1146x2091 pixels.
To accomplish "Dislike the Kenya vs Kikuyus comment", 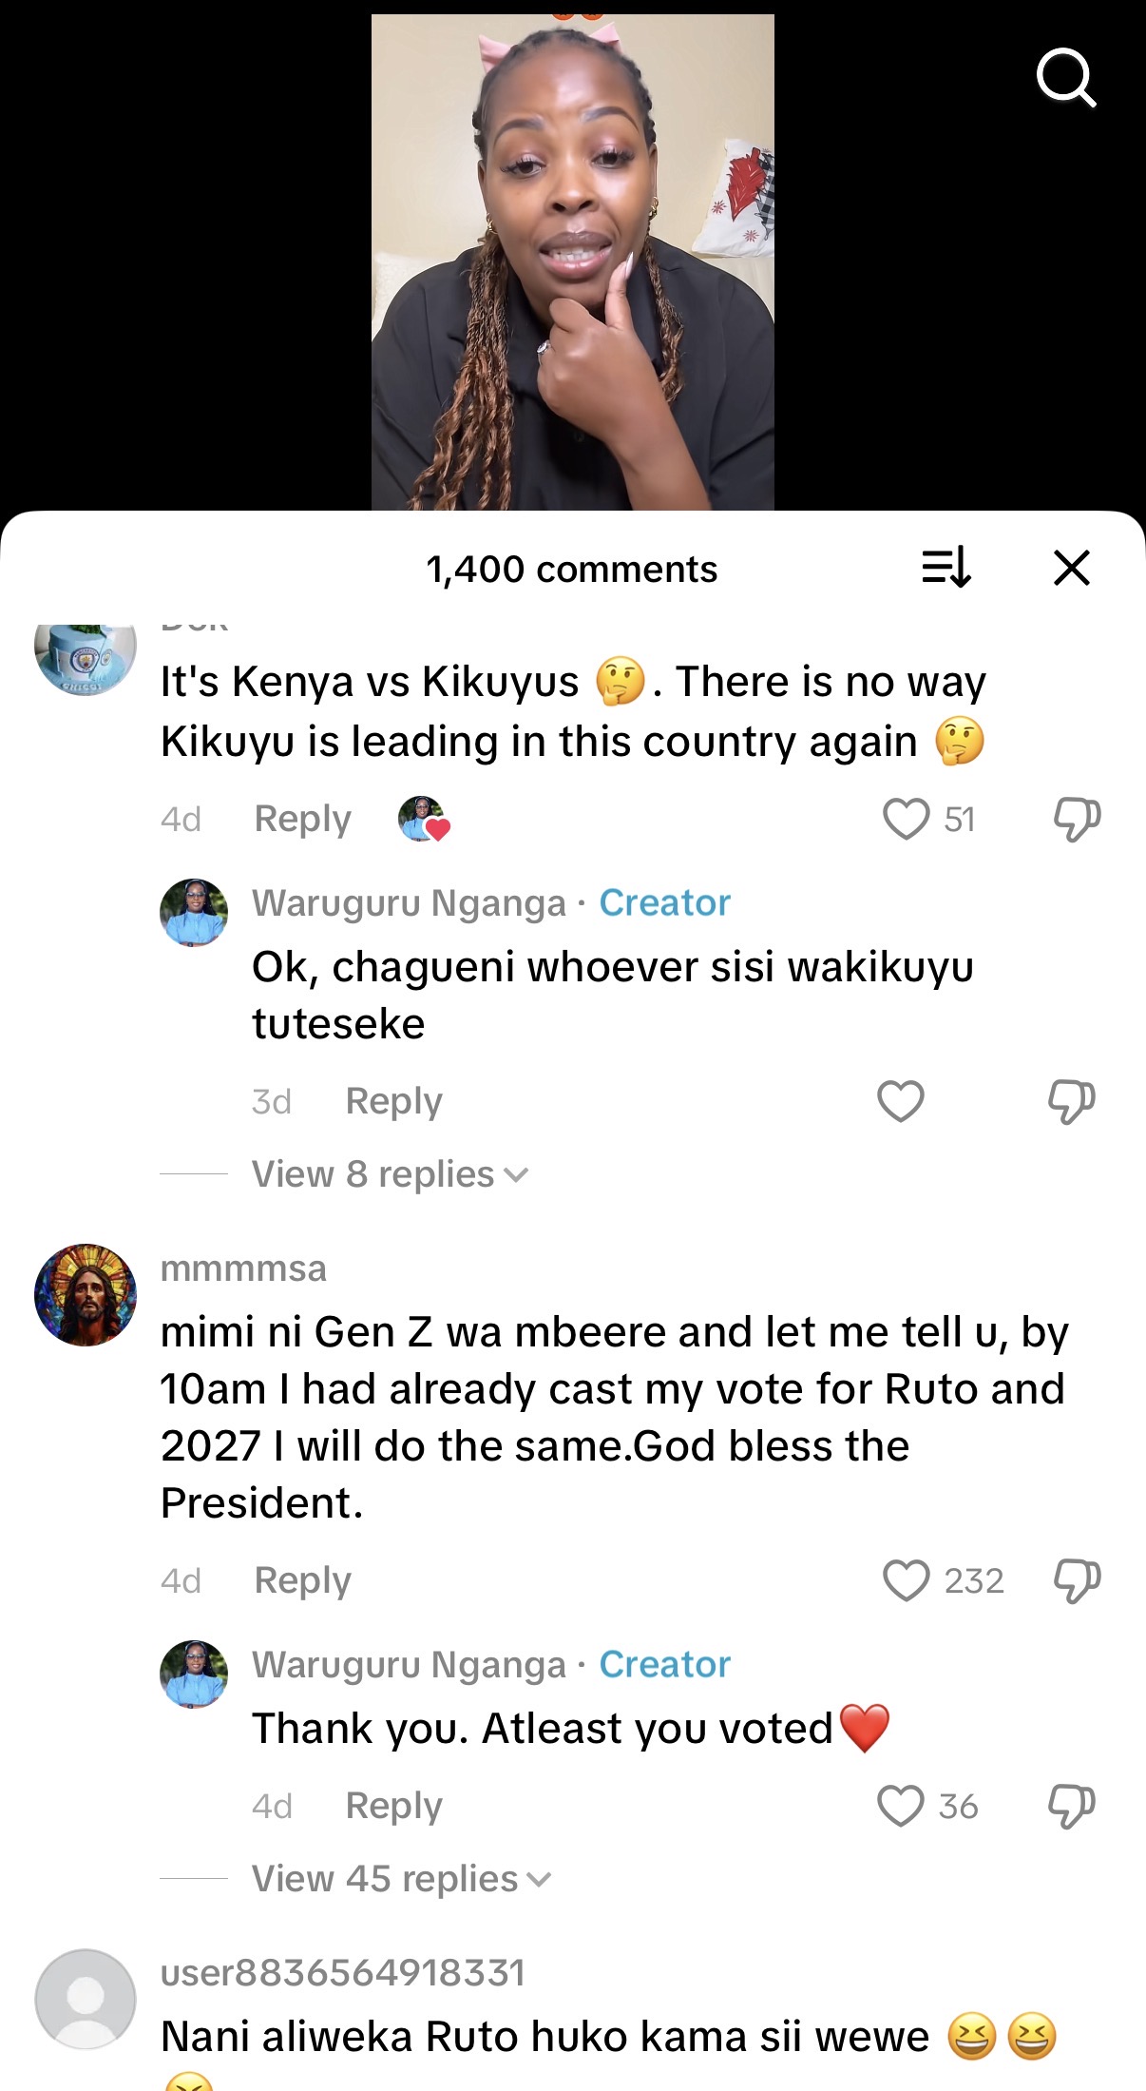I will click(1077, 819).
